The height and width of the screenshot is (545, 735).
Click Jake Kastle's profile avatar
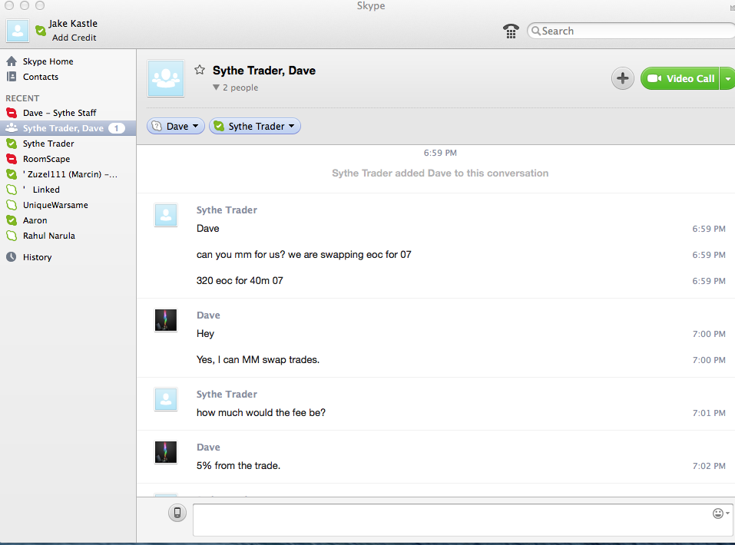(x=18, y=31)
